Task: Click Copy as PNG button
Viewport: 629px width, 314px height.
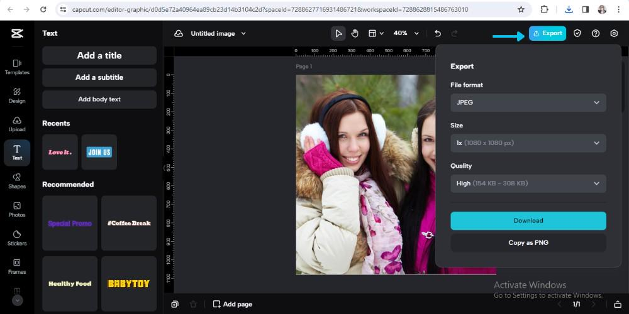Action: click(x=528, y=242)
